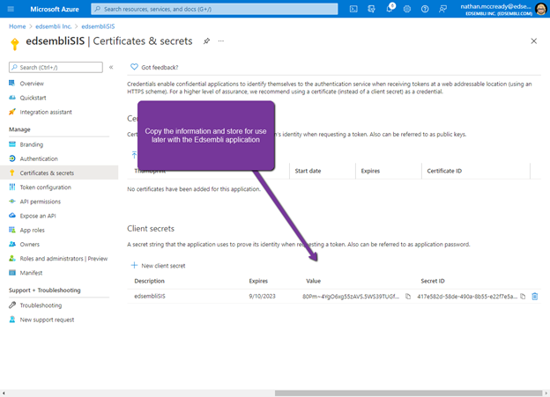The height and width of the screenshot is (397, 550).
Task: Click the edsembli Inc. breadcrumb link
Action: tap(53, 26)
